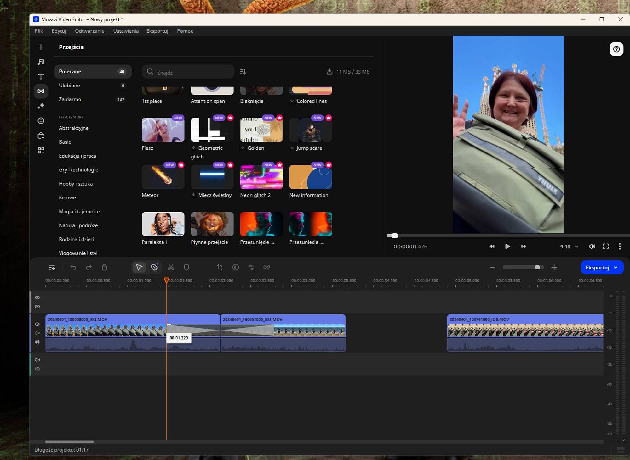Open the stickers smiley sidebar icon
The height and width of the screenshot is (460, 630).
41,121
